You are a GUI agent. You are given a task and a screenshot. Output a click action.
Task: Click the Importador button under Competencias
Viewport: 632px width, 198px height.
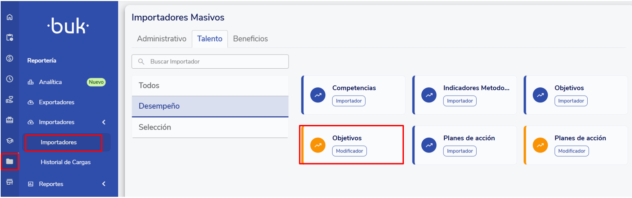[x=349, y=101]
